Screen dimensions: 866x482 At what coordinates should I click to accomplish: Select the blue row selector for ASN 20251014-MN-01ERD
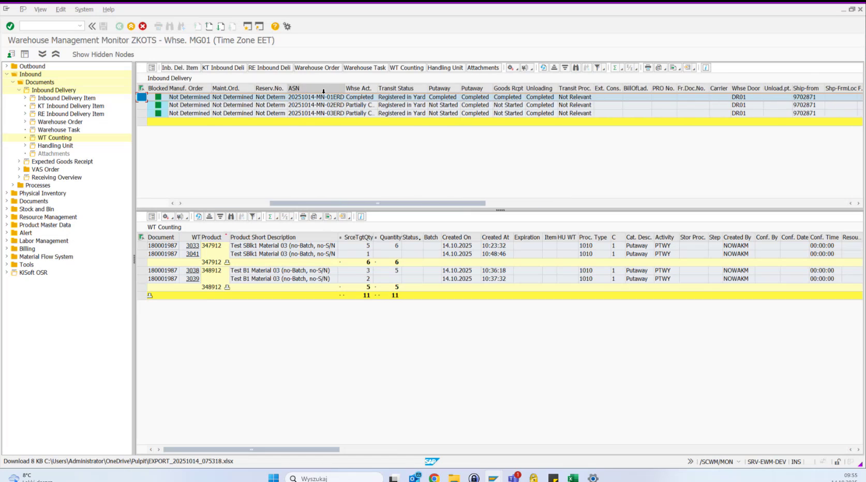pyautogui.click(x=141, y=97)
